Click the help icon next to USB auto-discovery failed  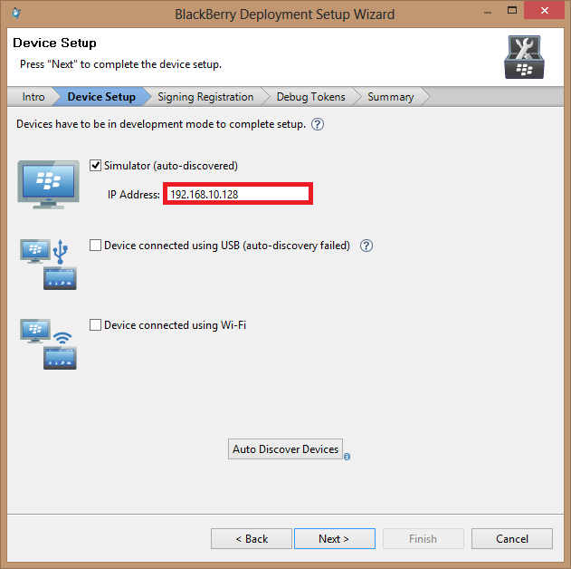[366, 246]
